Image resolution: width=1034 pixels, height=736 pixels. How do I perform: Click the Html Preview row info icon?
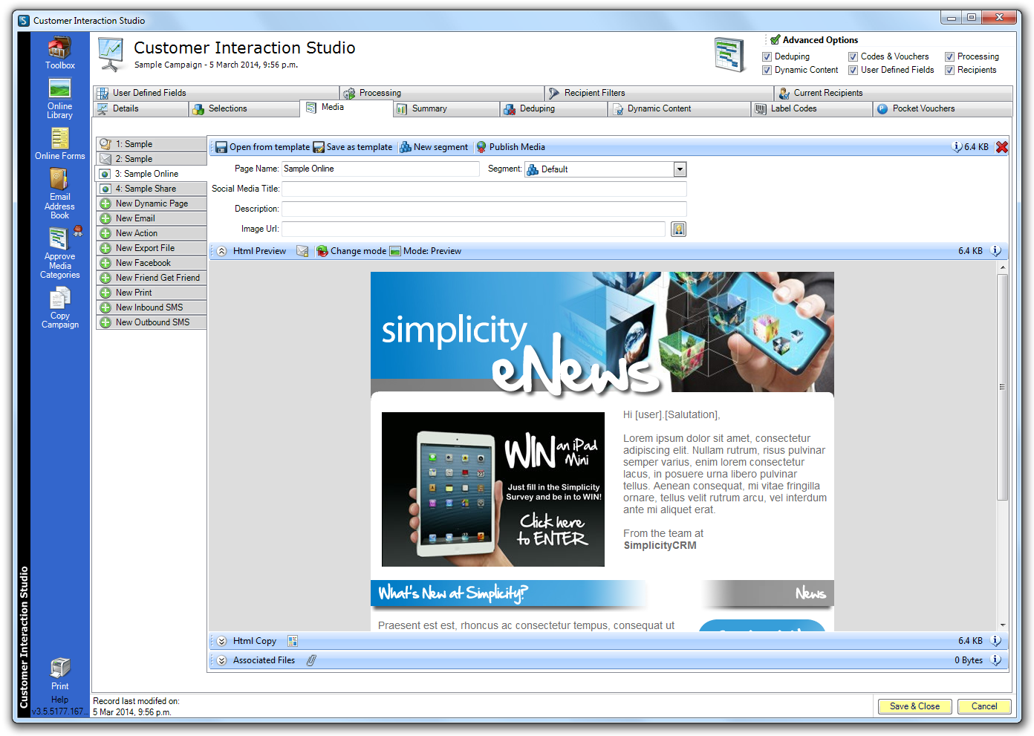996,251
